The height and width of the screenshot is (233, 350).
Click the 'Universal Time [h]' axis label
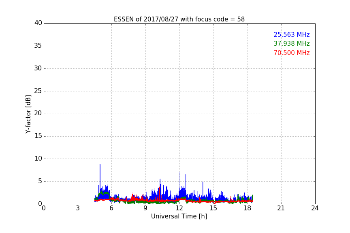[179, 216]
